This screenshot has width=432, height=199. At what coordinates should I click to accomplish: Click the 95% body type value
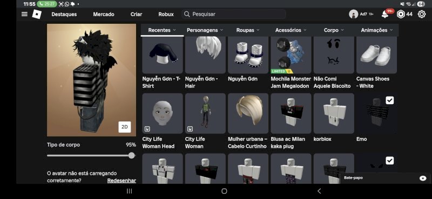pyautogui.click(x=131, y=145)
